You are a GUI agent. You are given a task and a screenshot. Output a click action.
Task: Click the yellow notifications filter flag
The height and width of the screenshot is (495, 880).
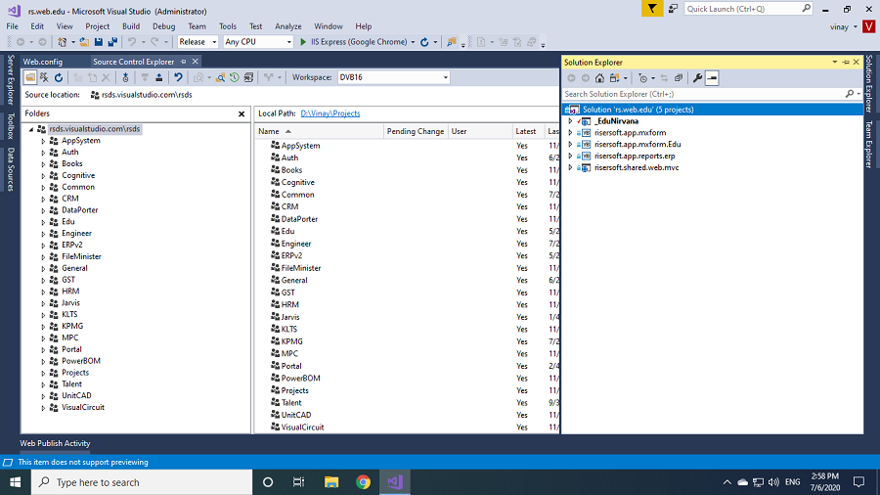652,9
